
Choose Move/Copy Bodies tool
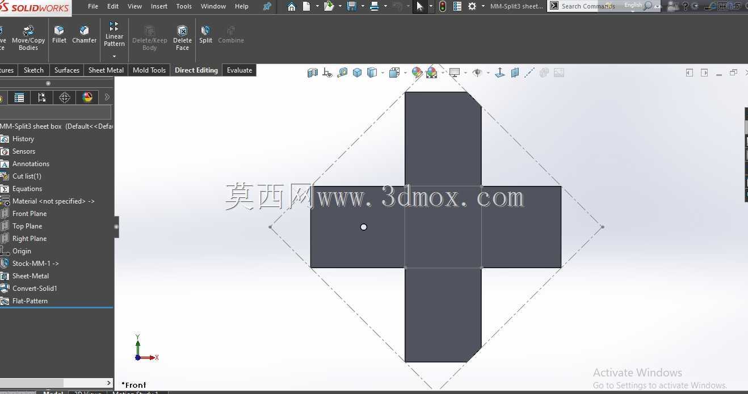[28, 37]
